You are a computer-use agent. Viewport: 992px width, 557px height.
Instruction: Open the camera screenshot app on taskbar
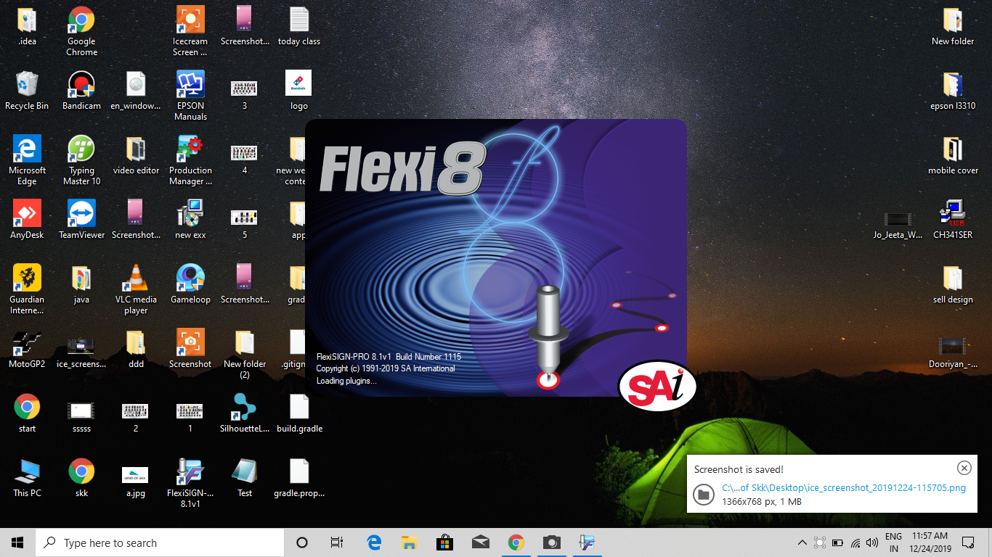(x=551, y=542)
